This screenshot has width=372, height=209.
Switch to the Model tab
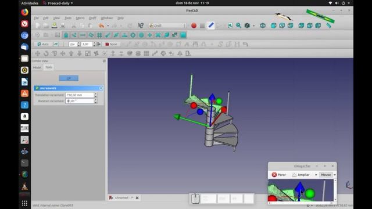coord(37,67)
